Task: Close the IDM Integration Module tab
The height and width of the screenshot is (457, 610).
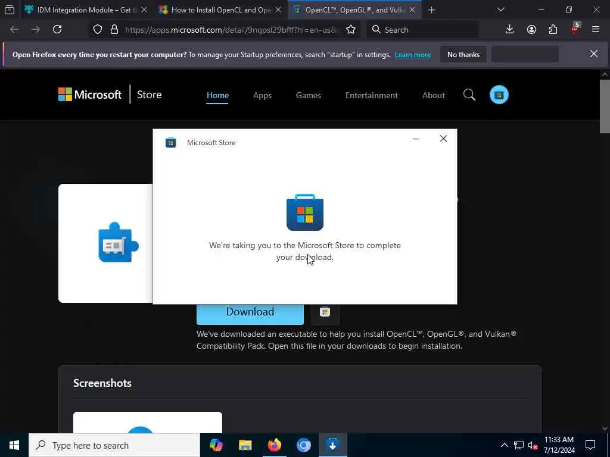Action: tap(144, 10)
